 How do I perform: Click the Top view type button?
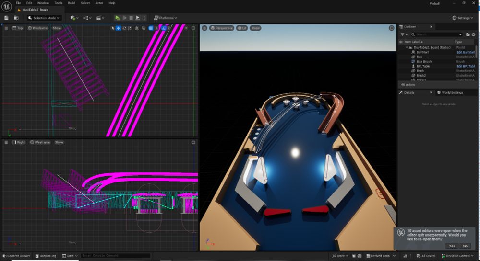[17, 28]
